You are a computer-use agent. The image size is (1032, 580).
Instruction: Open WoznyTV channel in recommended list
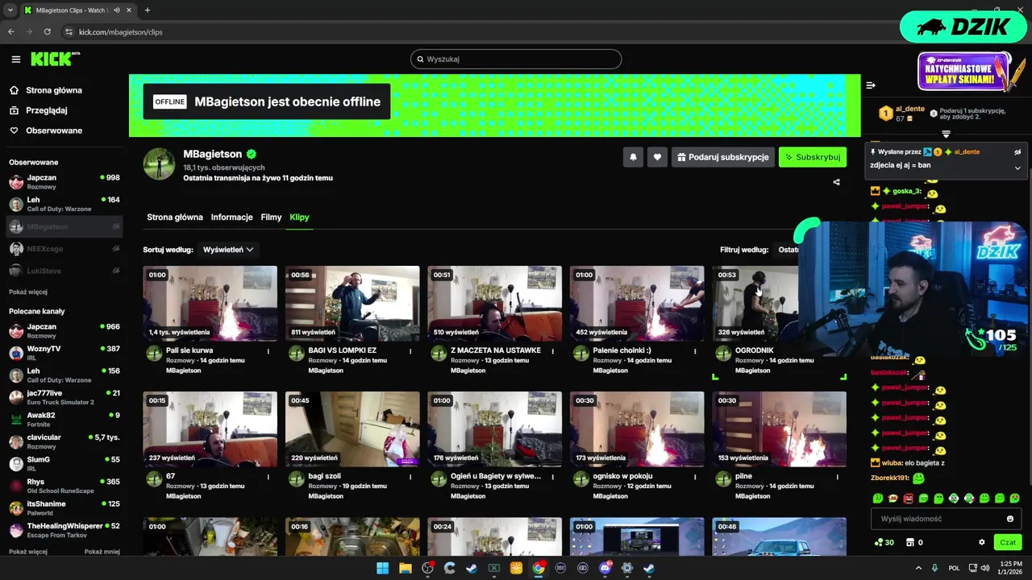64,353
